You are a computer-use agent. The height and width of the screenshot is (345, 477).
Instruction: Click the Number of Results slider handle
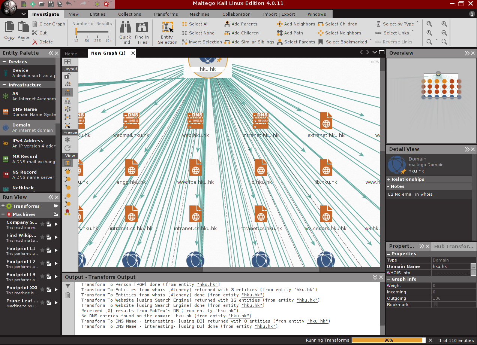coord(76,32)
